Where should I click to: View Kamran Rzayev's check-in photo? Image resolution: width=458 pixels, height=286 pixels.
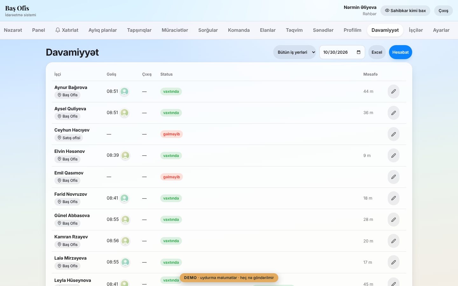click(x=126, y=241)
